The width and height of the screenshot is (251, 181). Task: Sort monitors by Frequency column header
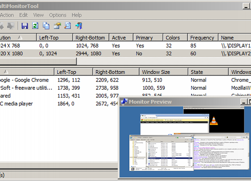coord(202,38)
